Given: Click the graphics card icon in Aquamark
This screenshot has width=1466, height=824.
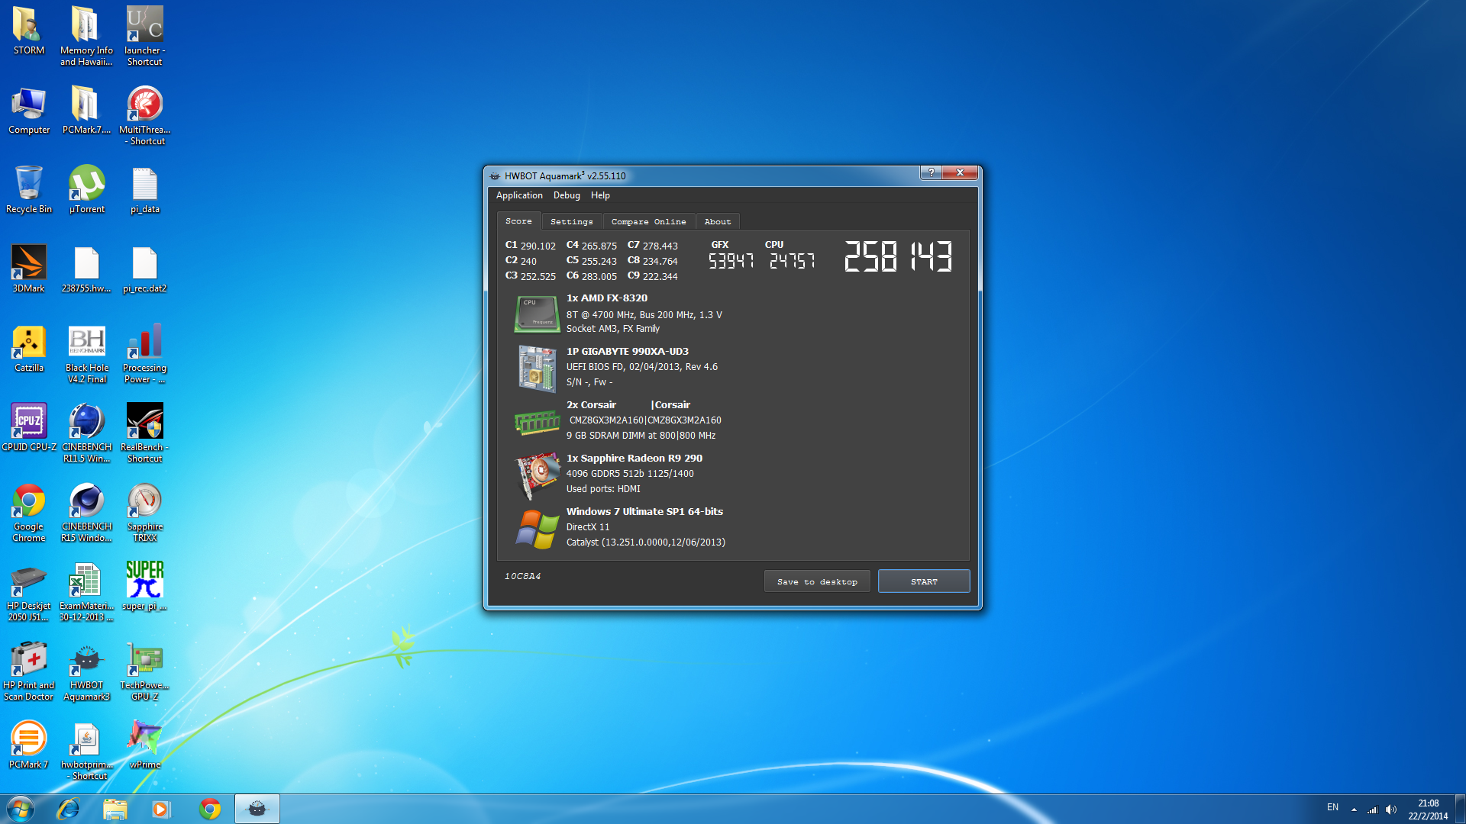Looking at the screenshot, I should 537,475.
